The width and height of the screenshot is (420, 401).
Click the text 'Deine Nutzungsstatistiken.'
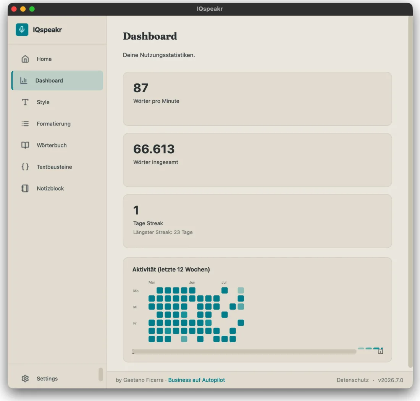coord(159,55)
